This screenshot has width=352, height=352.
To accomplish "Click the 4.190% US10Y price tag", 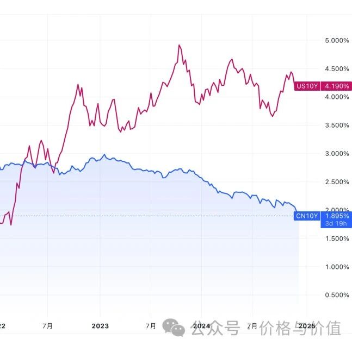I will [x=336, y=86].
